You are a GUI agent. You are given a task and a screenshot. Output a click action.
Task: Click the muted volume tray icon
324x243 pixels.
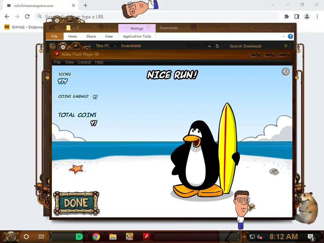coord(259,237)
